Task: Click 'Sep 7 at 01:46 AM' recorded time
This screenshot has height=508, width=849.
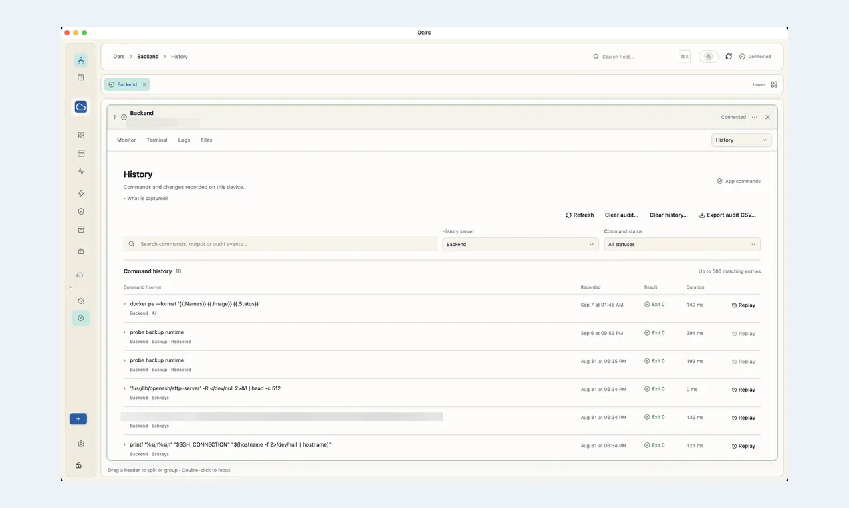Action: pos(602,305)
